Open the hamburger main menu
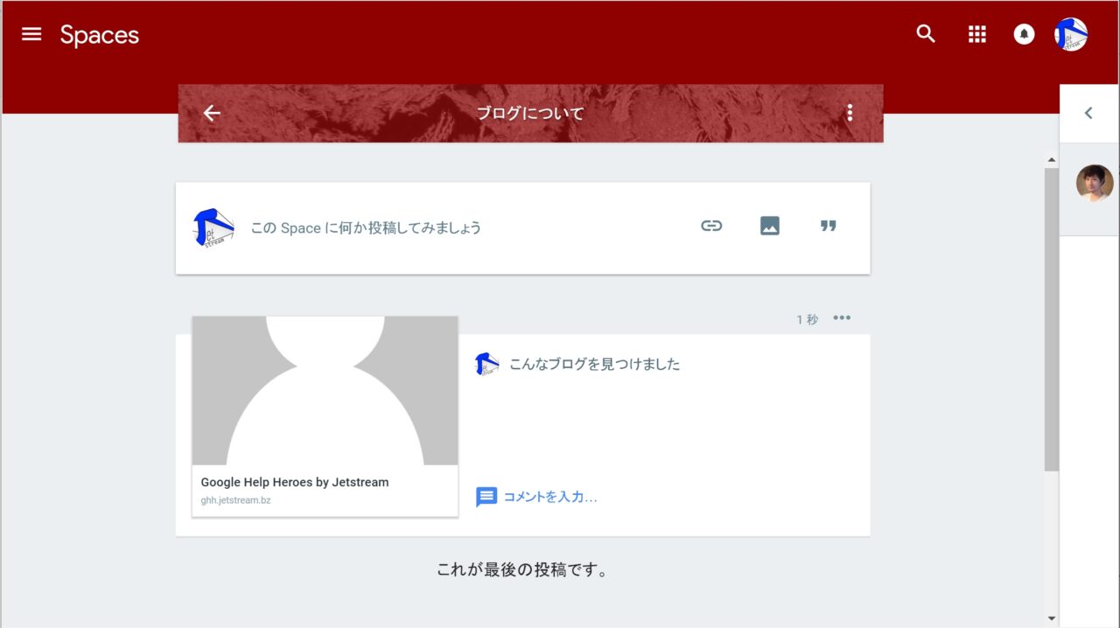Screen dimensions: 1120x628 [31, 34]
